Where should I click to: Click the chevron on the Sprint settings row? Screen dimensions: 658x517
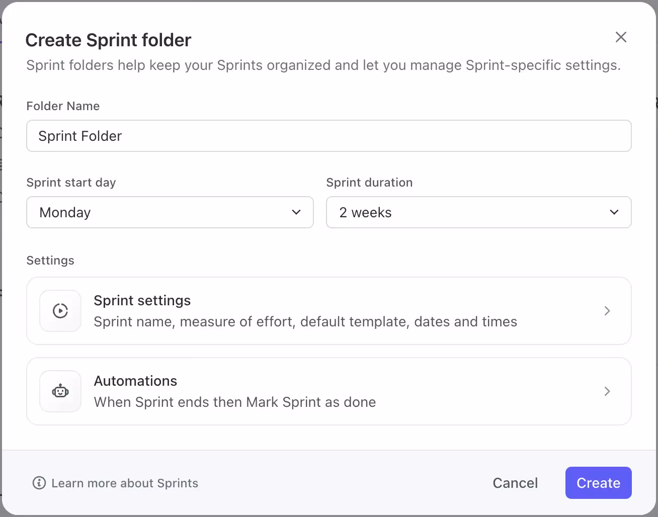coord(607,311)
